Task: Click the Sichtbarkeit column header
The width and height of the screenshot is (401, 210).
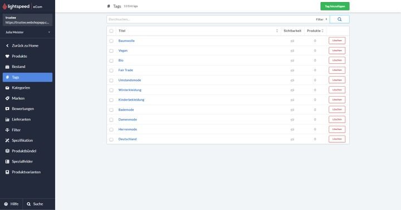Action: point(292,31)
